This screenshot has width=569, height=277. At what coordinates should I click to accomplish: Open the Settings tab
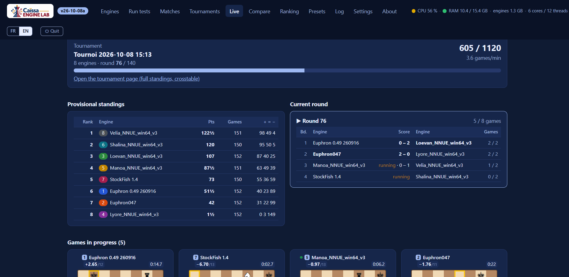pos(363,11)
